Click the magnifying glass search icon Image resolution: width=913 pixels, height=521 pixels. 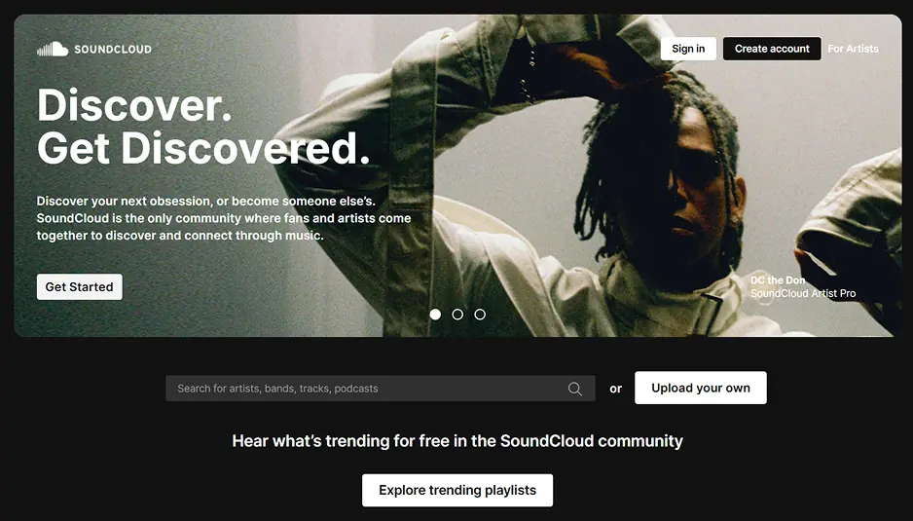(x=574, y=389)
